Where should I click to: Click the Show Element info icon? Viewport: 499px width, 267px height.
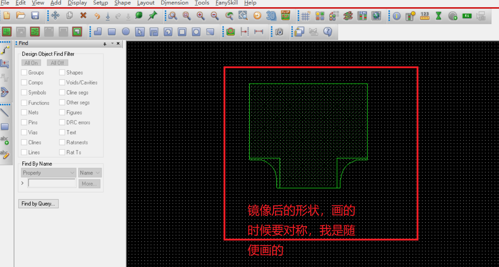point(397,16)
